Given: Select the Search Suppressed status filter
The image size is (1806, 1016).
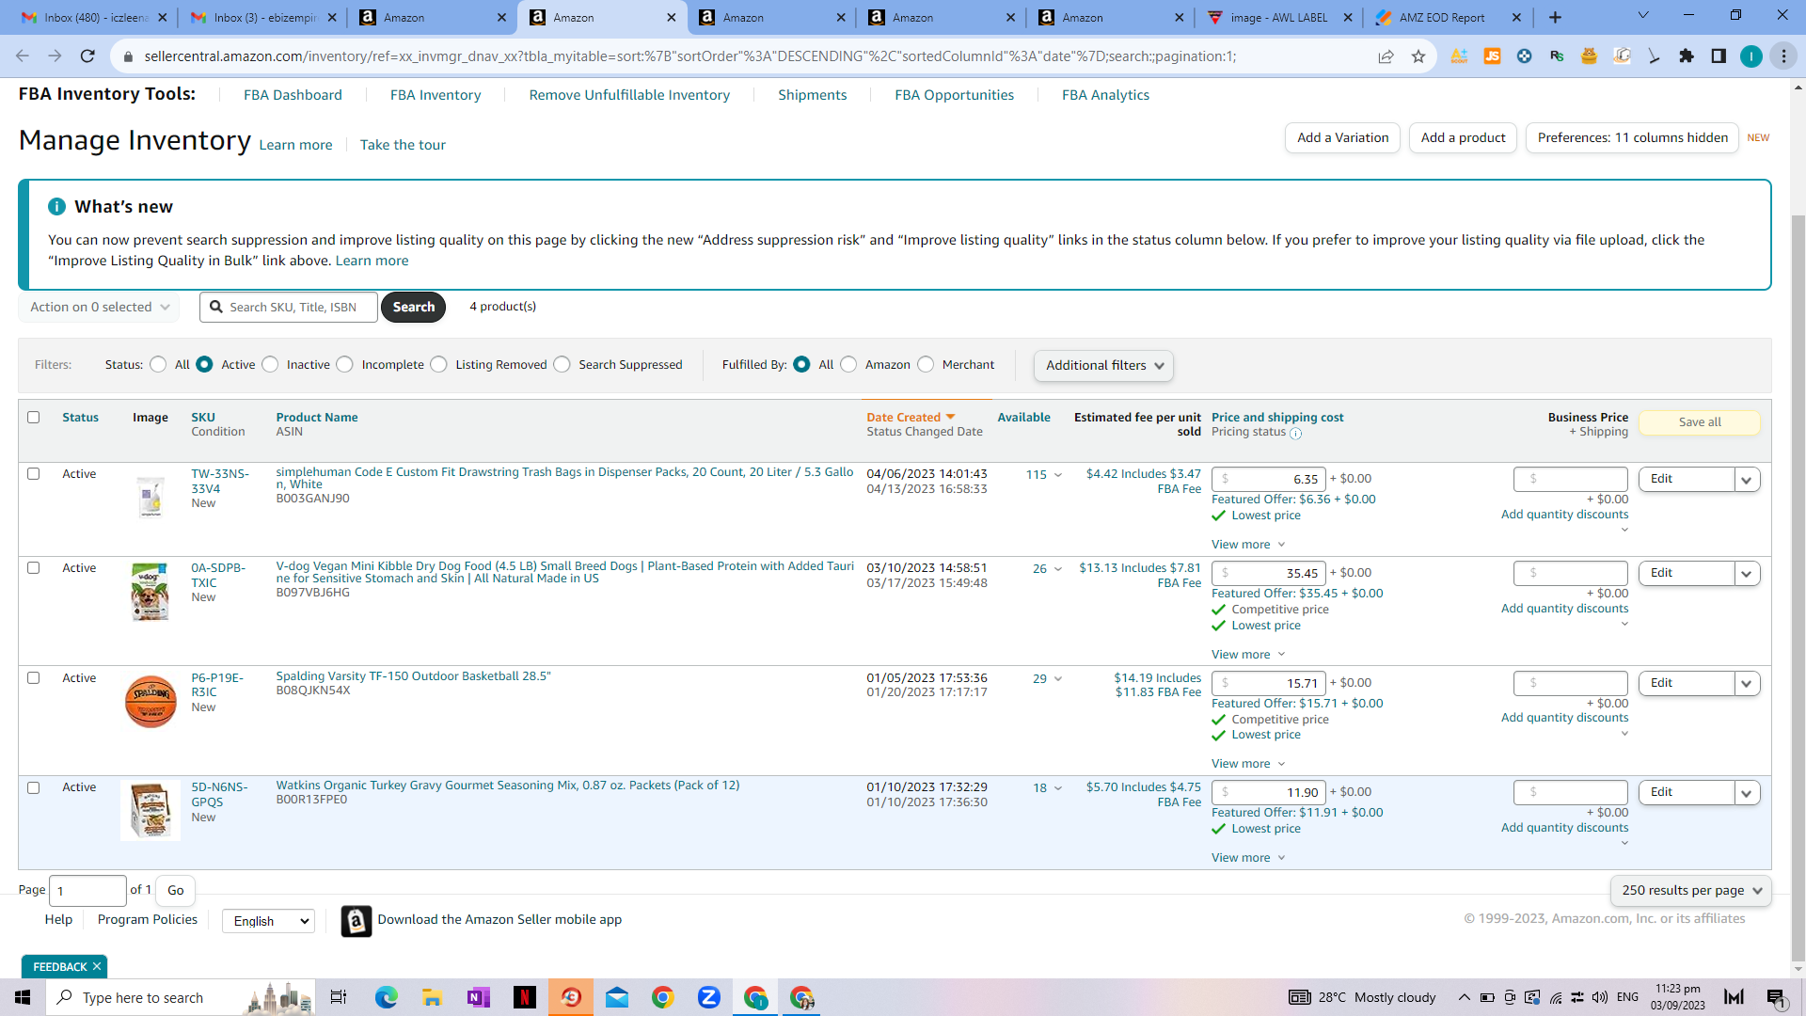Looking at the screenshot, I should pyautogui.click(x=562, y=364).
